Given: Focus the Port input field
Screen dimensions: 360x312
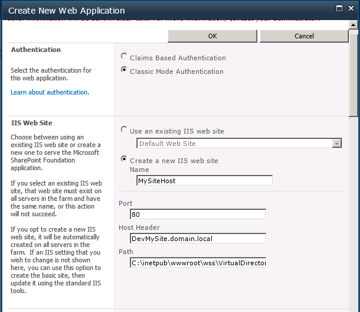Looking at the screenshot, I should [198, 214].
